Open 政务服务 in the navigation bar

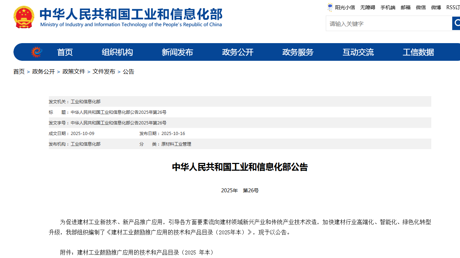[x=298, y=52]
